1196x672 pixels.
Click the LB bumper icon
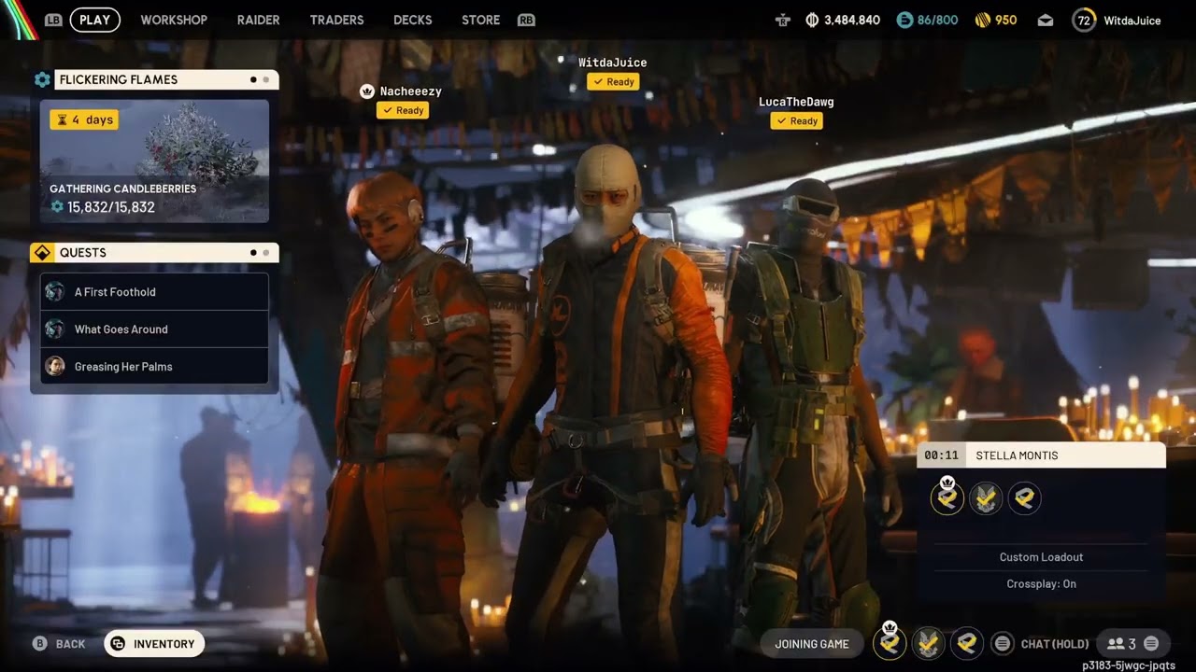(x=53, y=20)
